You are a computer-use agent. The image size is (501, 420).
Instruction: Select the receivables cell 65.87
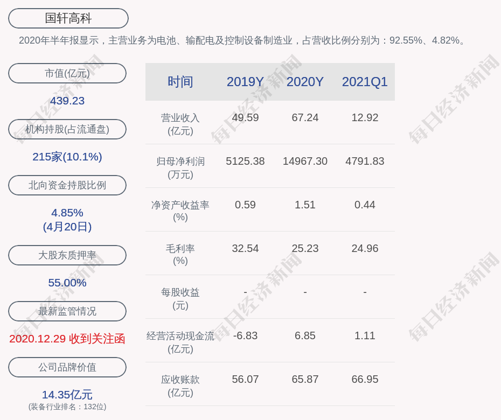[305, 379]
